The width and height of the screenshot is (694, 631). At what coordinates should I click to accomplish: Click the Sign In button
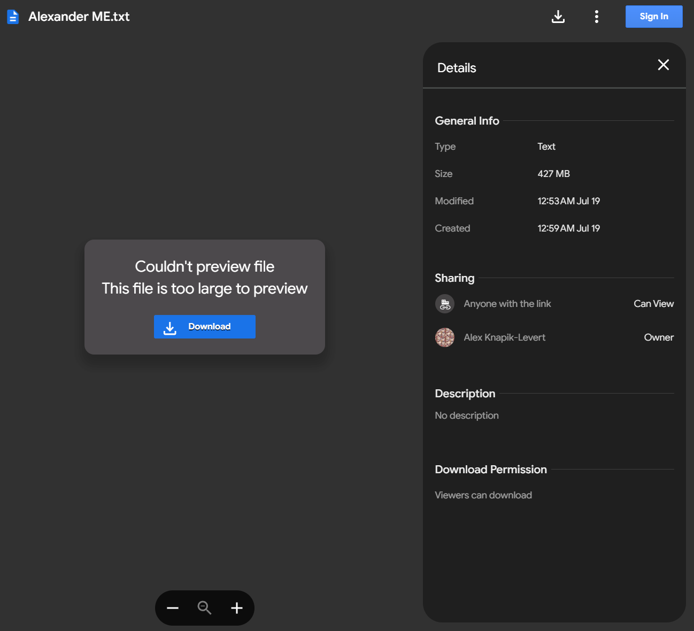(x=654, y=17)
